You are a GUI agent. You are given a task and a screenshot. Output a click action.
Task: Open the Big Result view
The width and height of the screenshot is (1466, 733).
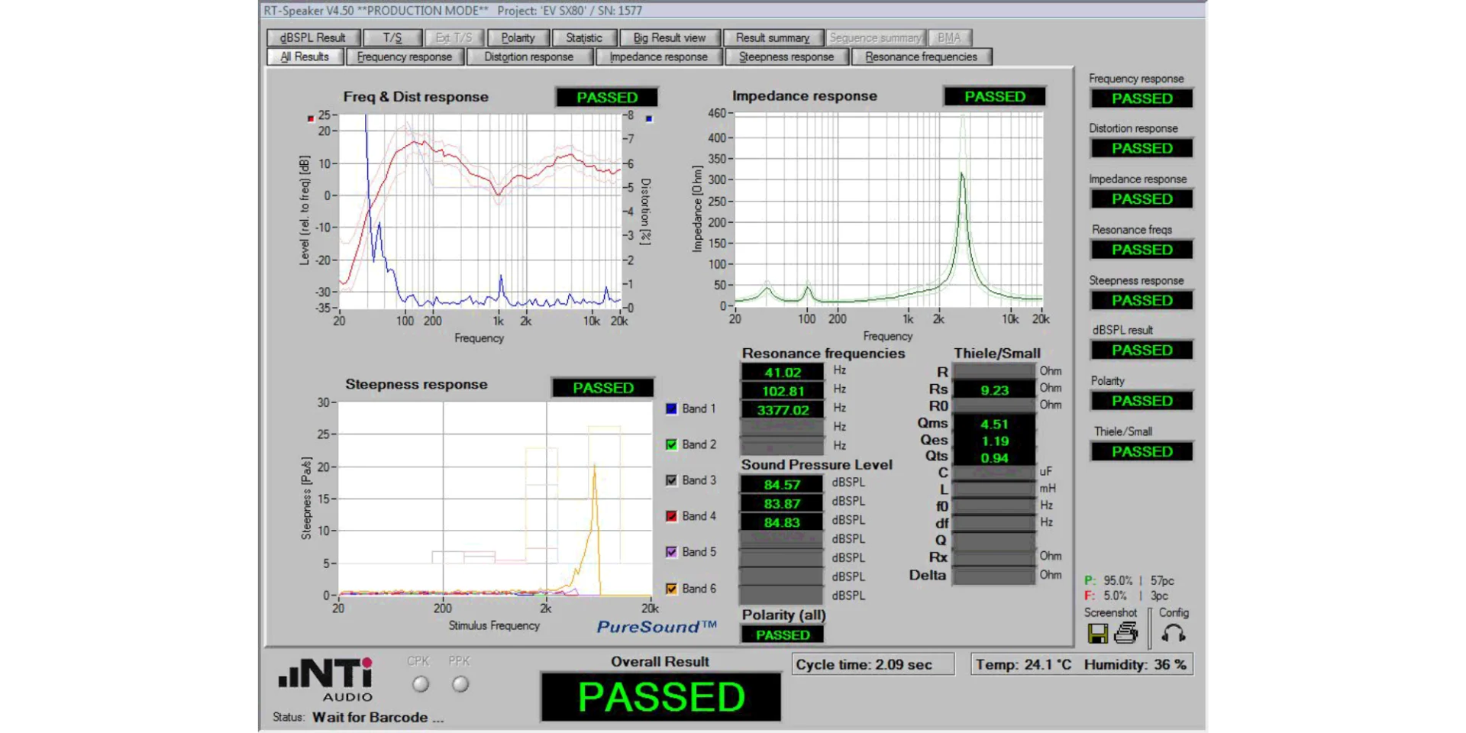(x=669, y=37)
